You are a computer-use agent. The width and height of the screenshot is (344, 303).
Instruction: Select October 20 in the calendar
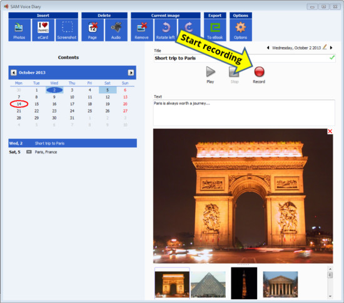125,104
